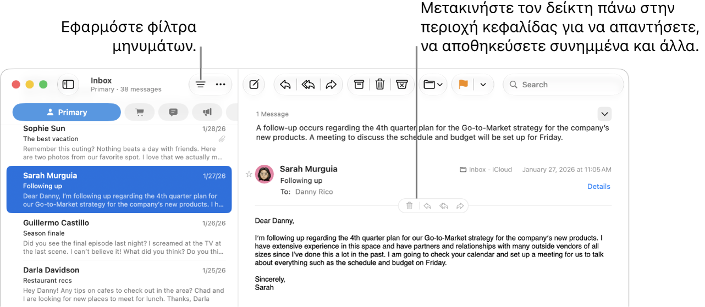This screenshot has width=705, height=307.
Task: Click the Search field
Action: click(564, 85)
